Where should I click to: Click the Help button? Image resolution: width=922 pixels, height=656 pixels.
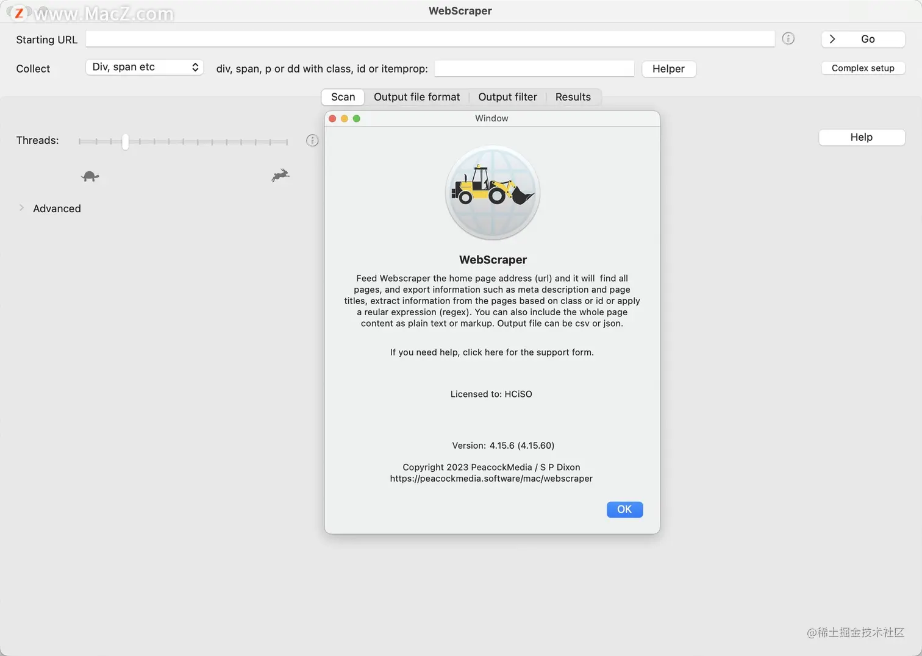(862, 137)
